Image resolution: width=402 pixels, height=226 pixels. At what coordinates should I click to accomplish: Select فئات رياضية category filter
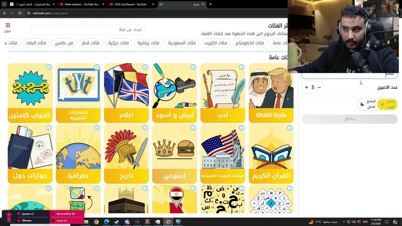[148, 43]
